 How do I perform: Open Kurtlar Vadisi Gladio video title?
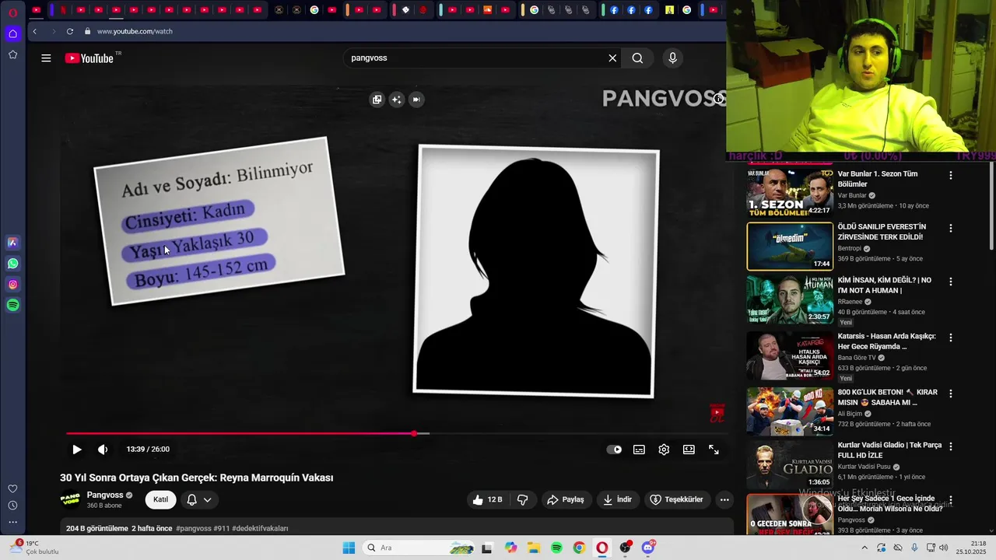coord(889,450)
